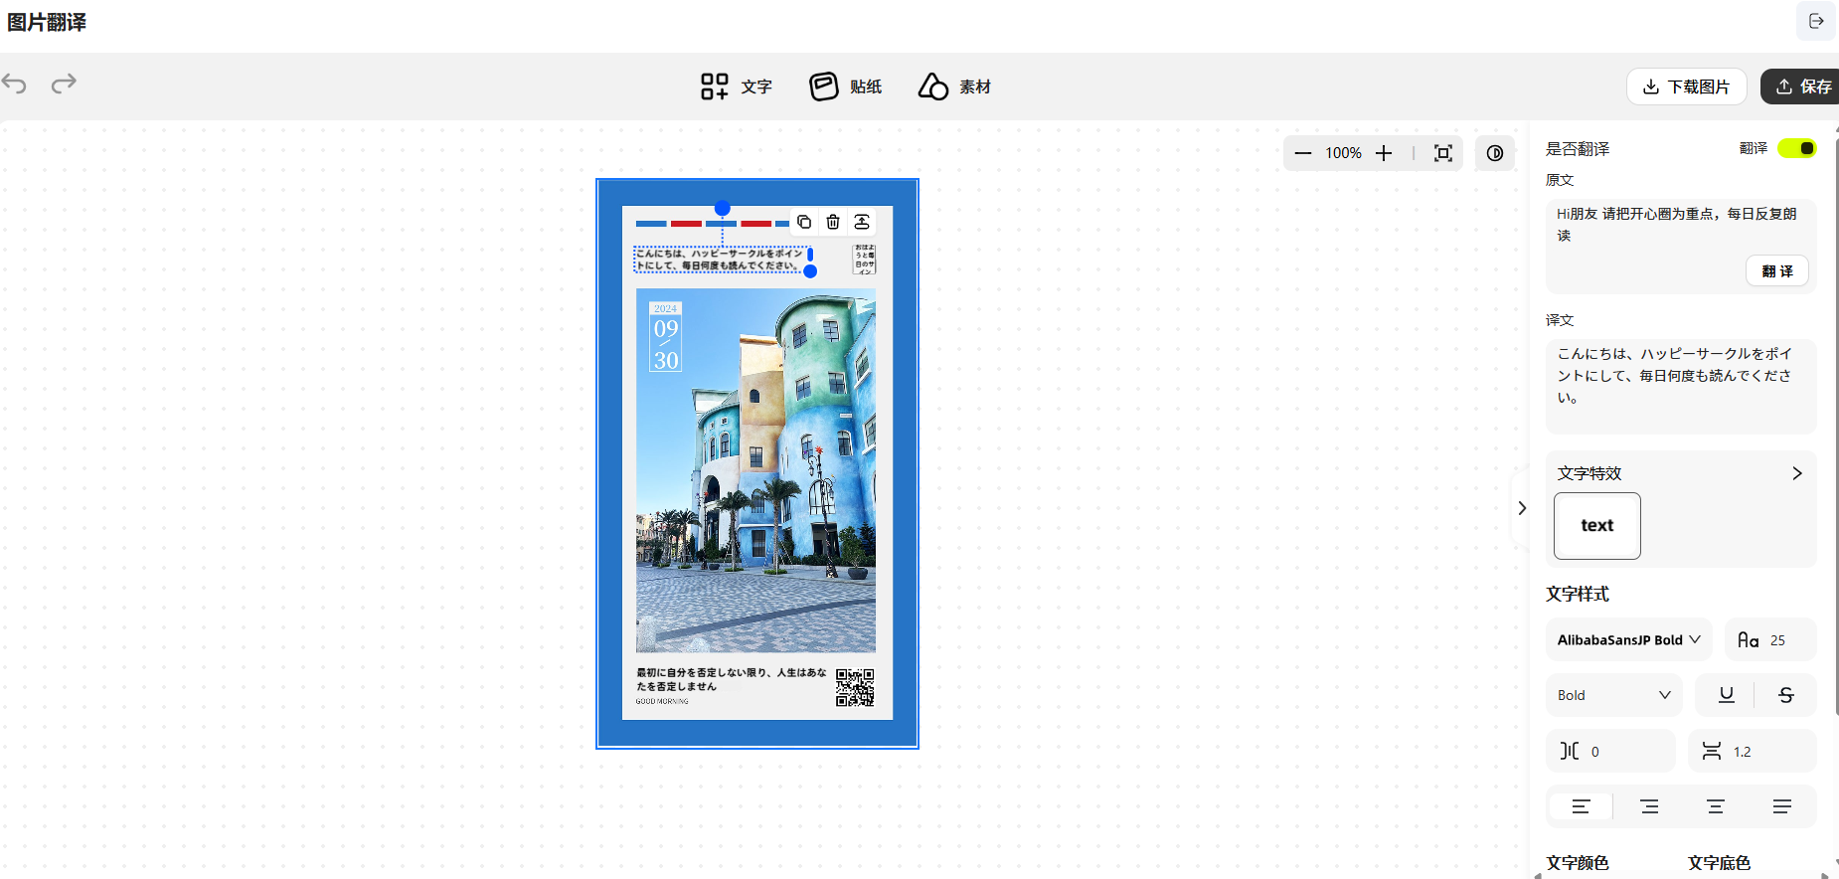The height and width of the screenshot is (879, 1839).
Task: Select the text effect preset thumbnail
Action: [x=1596, y=526]
